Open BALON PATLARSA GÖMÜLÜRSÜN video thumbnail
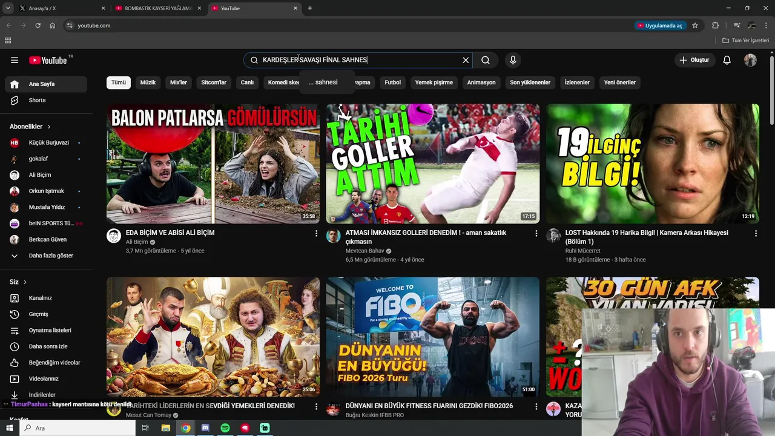 (x=213, y=163)
